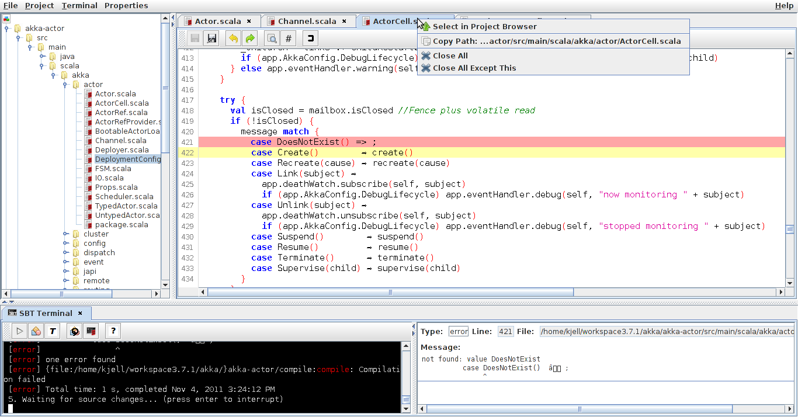This screenshot has height=417, width=798.
Task: Click the Scala console icon in SBT toolbar
Action: 91,331
